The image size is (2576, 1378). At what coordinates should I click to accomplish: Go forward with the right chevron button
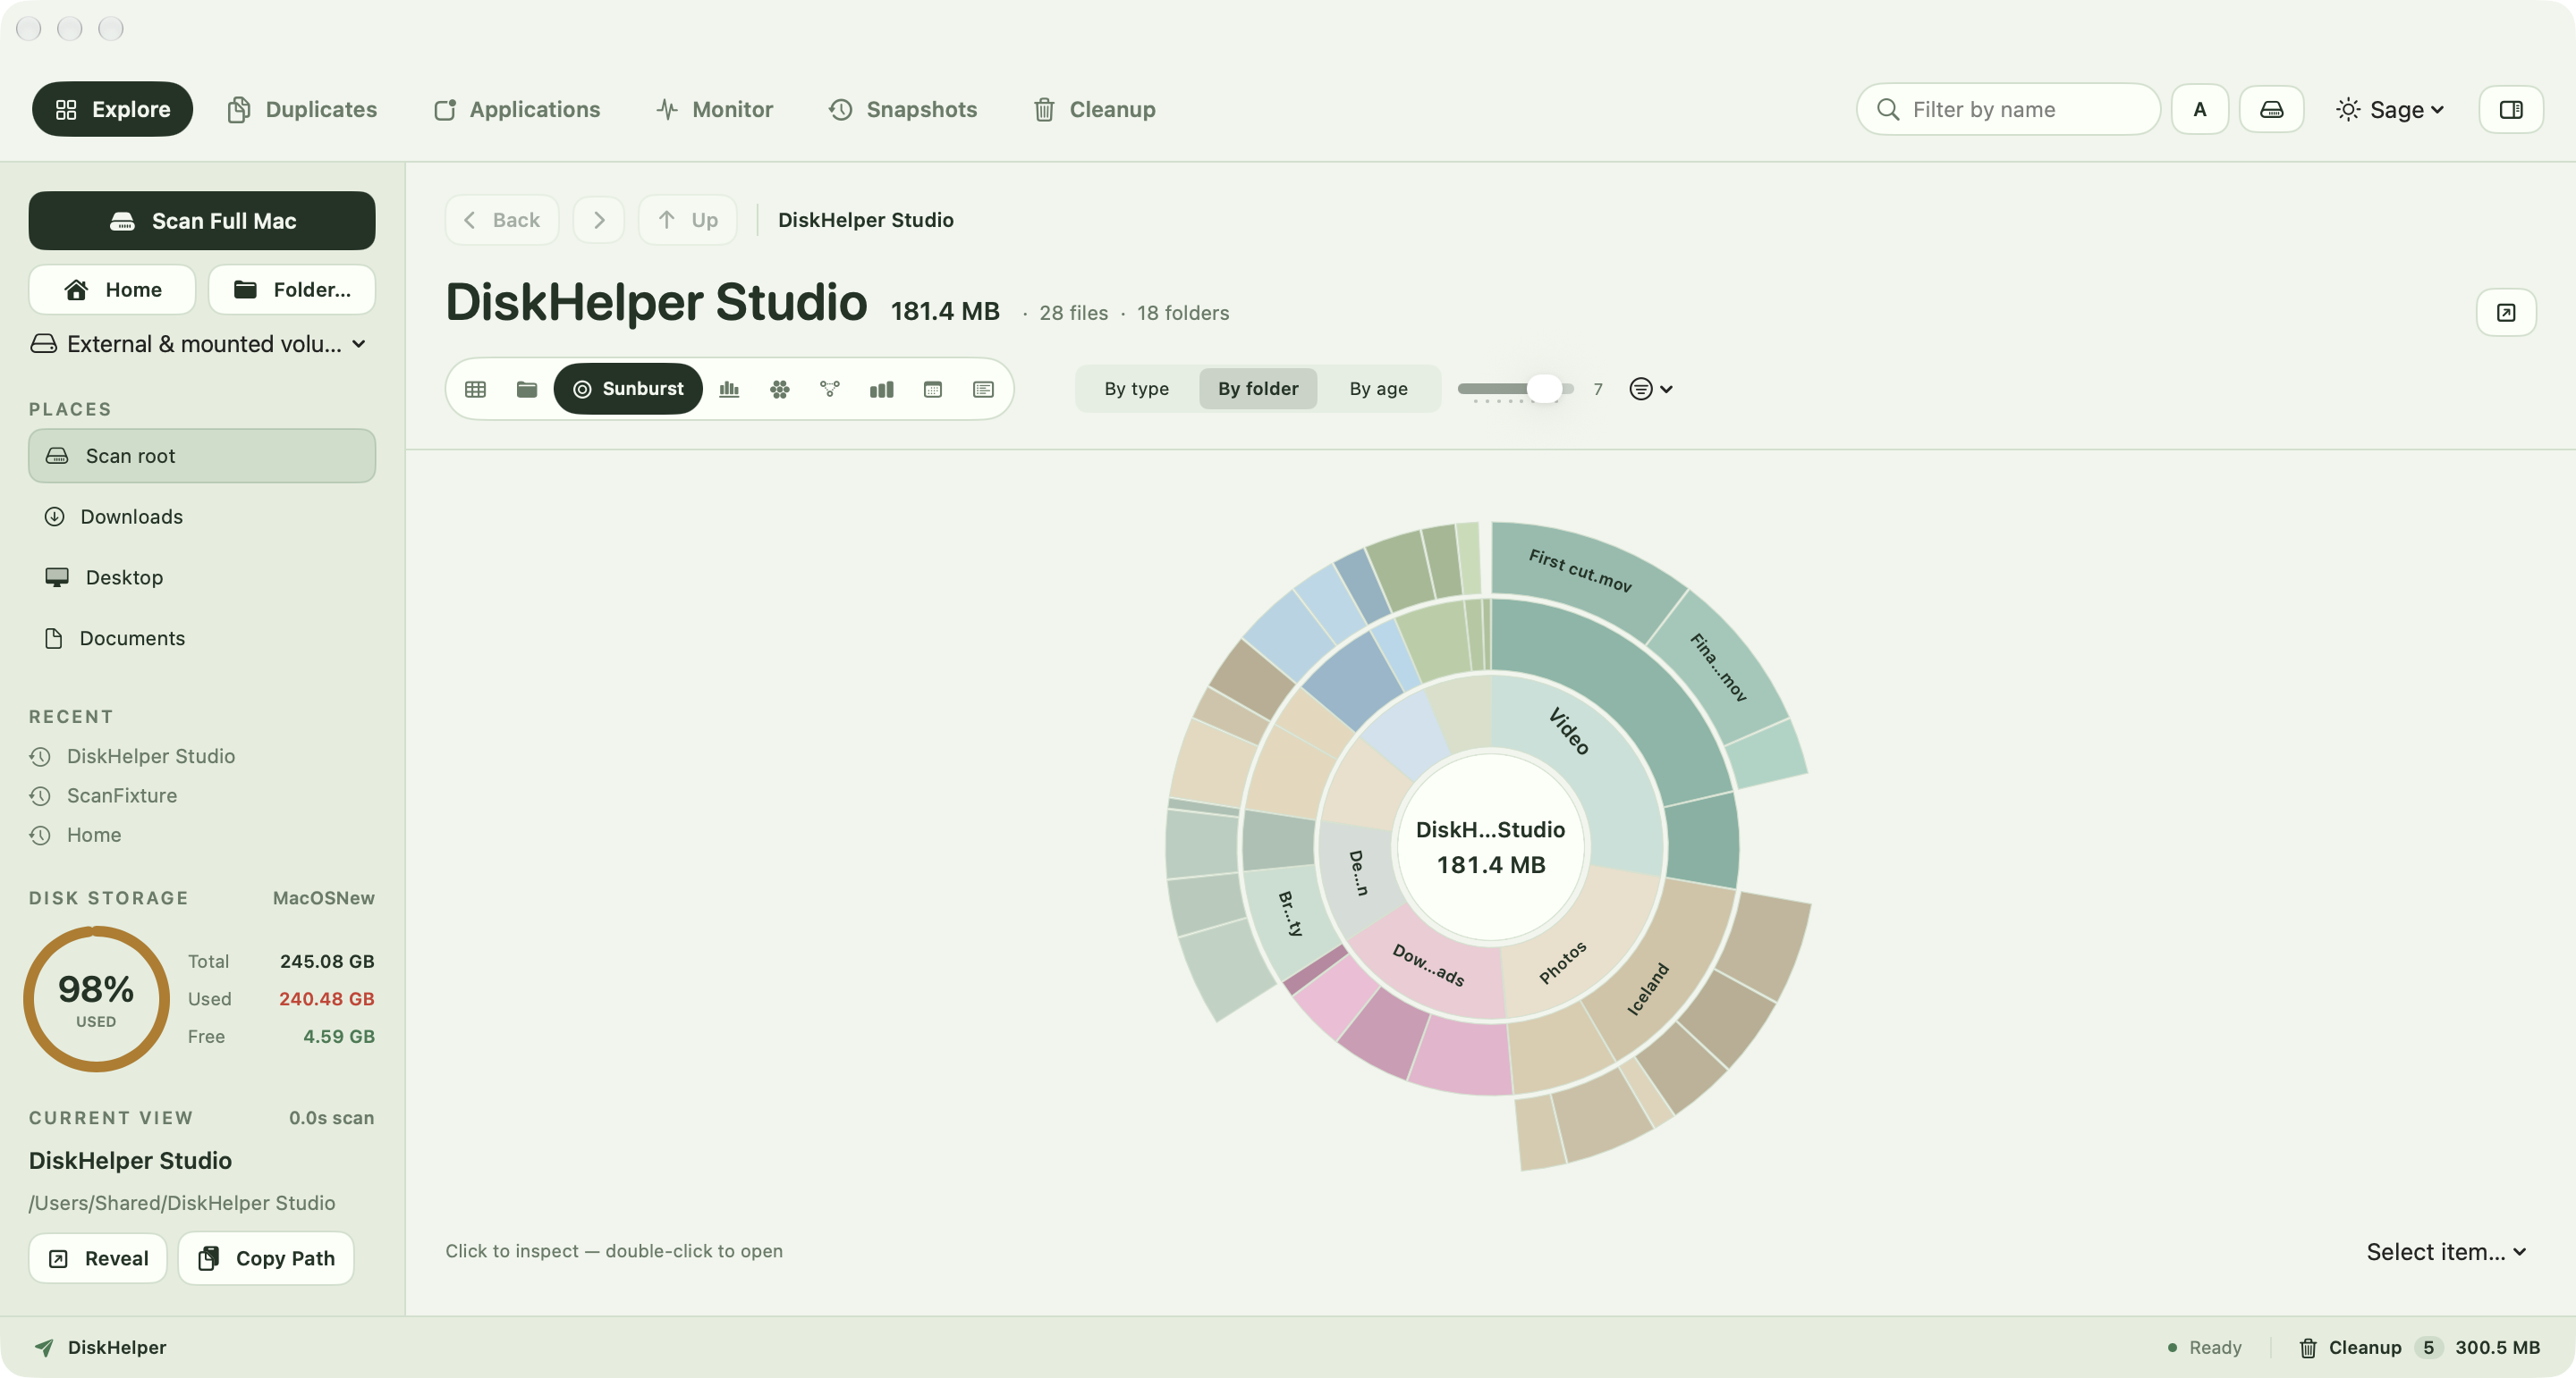[599, 220]
